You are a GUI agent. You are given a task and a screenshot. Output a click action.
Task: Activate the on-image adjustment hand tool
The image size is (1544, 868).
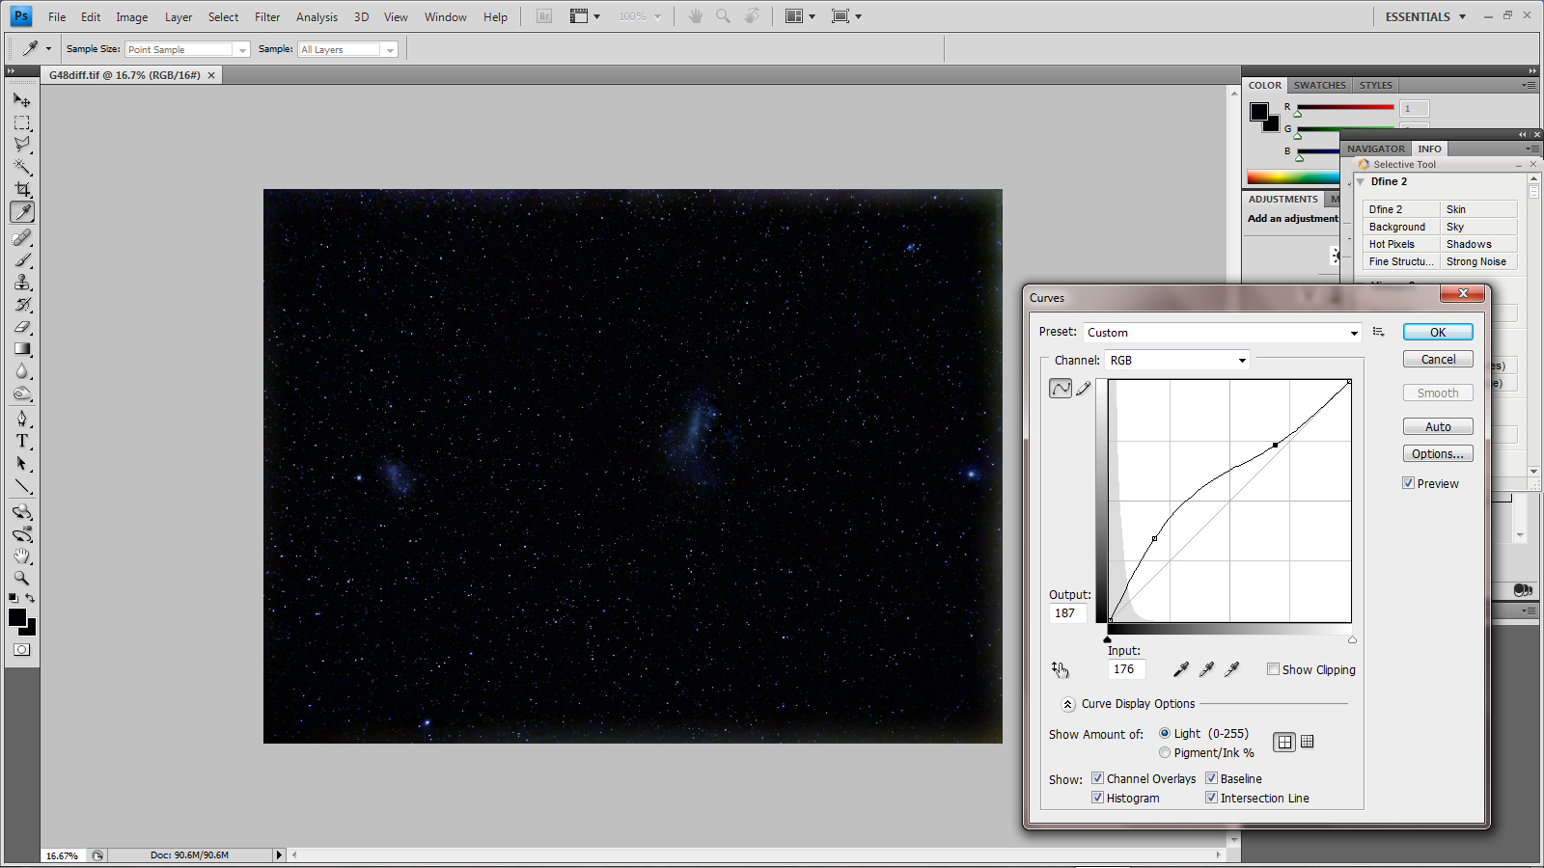1060,669
